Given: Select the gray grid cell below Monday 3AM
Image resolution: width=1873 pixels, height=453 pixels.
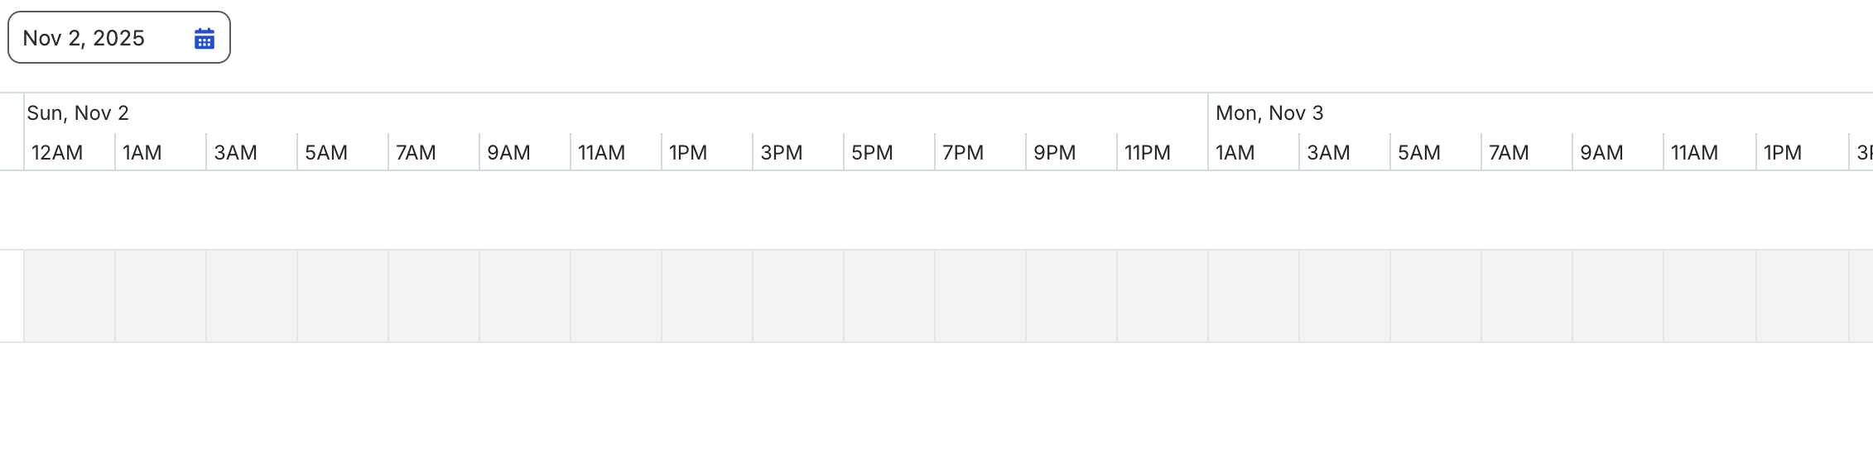Looking at the screenshot, I should click(x=1345, y=296).
